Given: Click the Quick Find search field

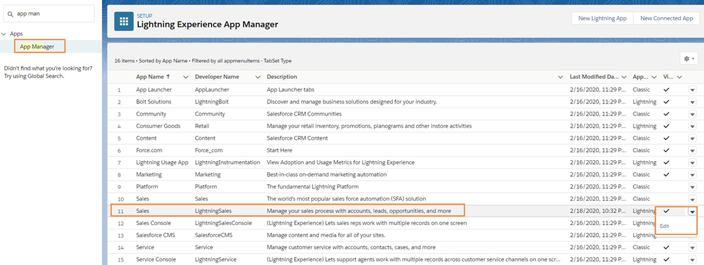Looking at the screenshot, I should (x=49, y=14).
